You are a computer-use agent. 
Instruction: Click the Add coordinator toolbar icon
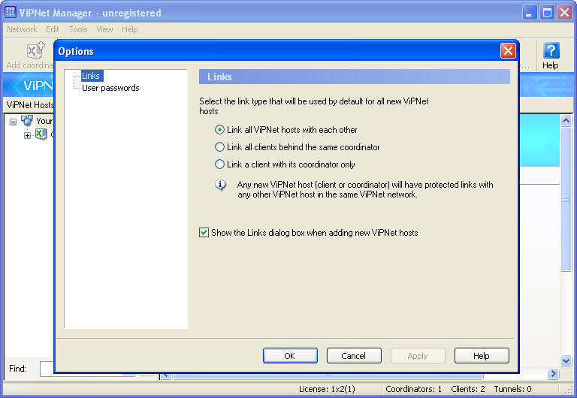coord(35,51)
